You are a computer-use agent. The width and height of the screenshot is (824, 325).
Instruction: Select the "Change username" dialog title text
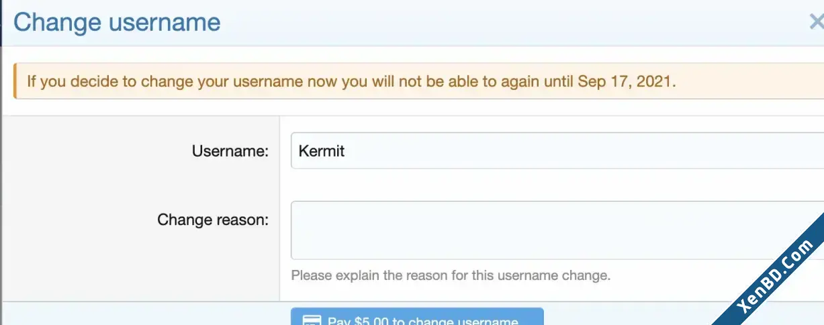(117, 22)
